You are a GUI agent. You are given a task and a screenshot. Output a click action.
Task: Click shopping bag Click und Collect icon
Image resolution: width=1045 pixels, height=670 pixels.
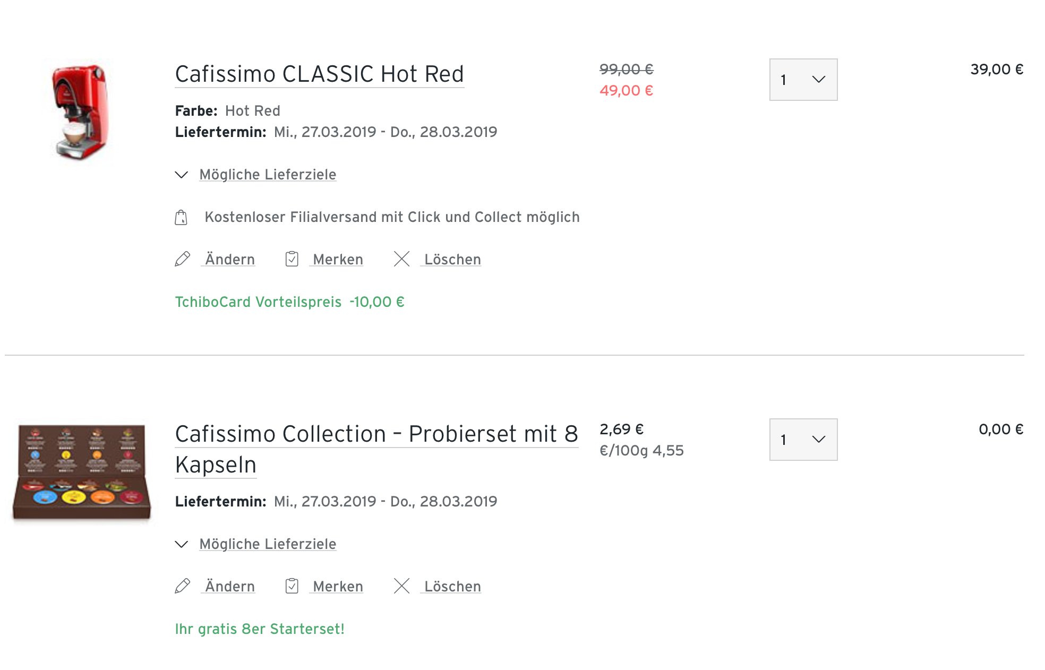[181, 217]
